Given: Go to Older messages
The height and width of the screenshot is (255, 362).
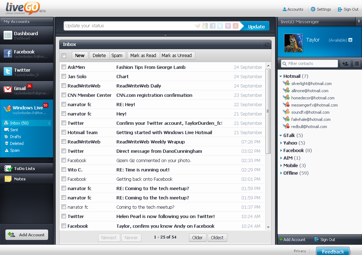Looking at the screenshot, I should coord(198,238).
